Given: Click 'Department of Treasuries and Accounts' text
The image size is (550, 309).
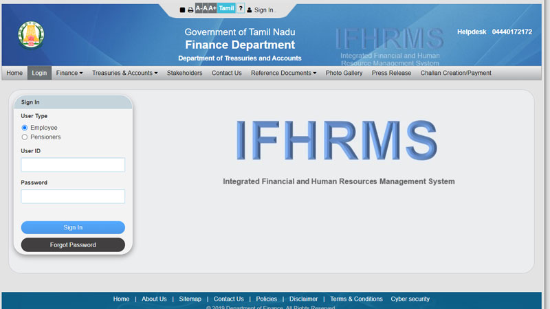Looking at the screenshot, I should [x=240, y=58].
